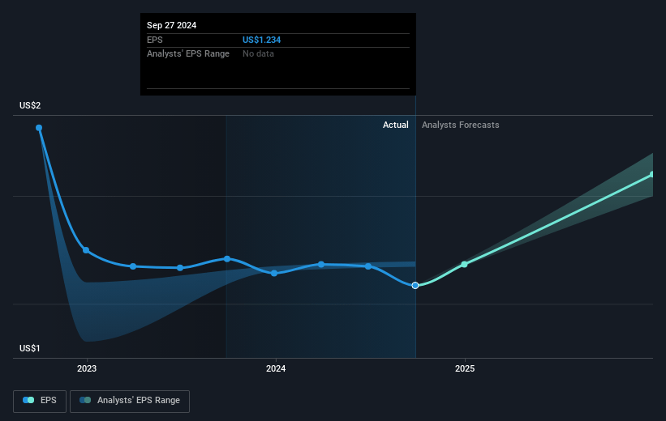Click the US$1.234 EPS value in tooltip

(x=262, y=40)
